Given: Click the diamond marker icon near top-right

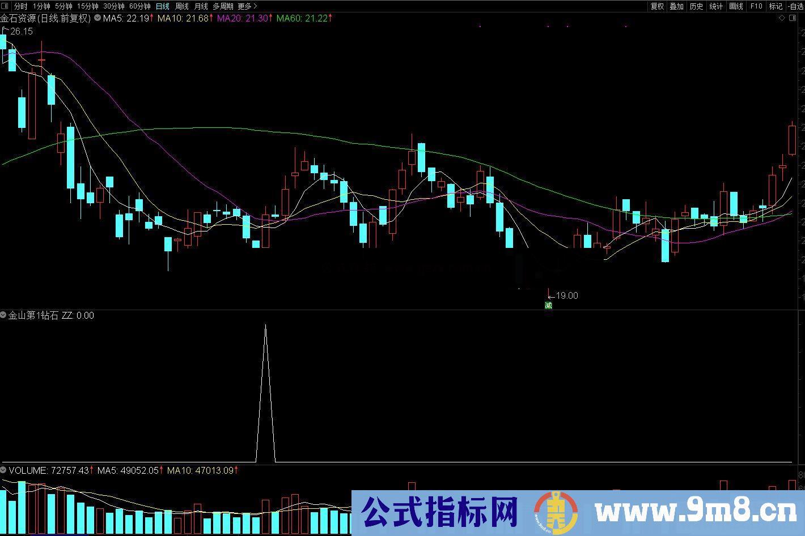Looking at the screenshot, I should (782, 18).
